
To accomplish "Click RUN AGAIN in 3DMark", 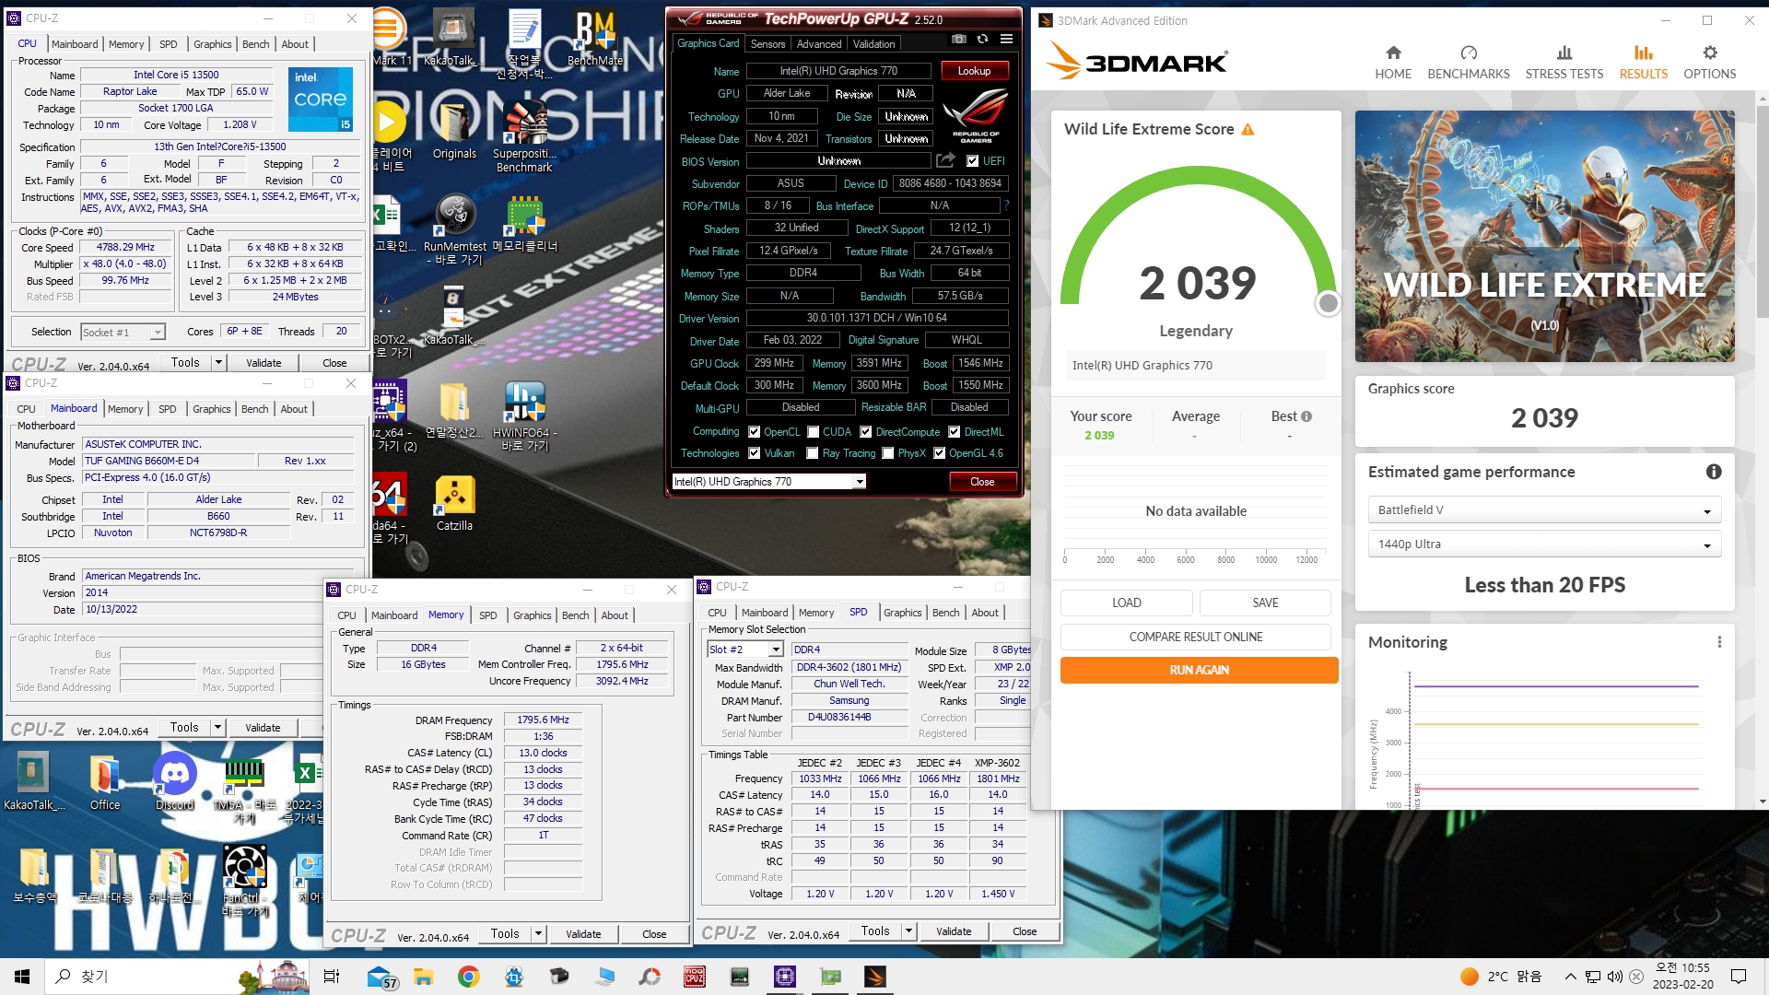I will [1199, 670].
